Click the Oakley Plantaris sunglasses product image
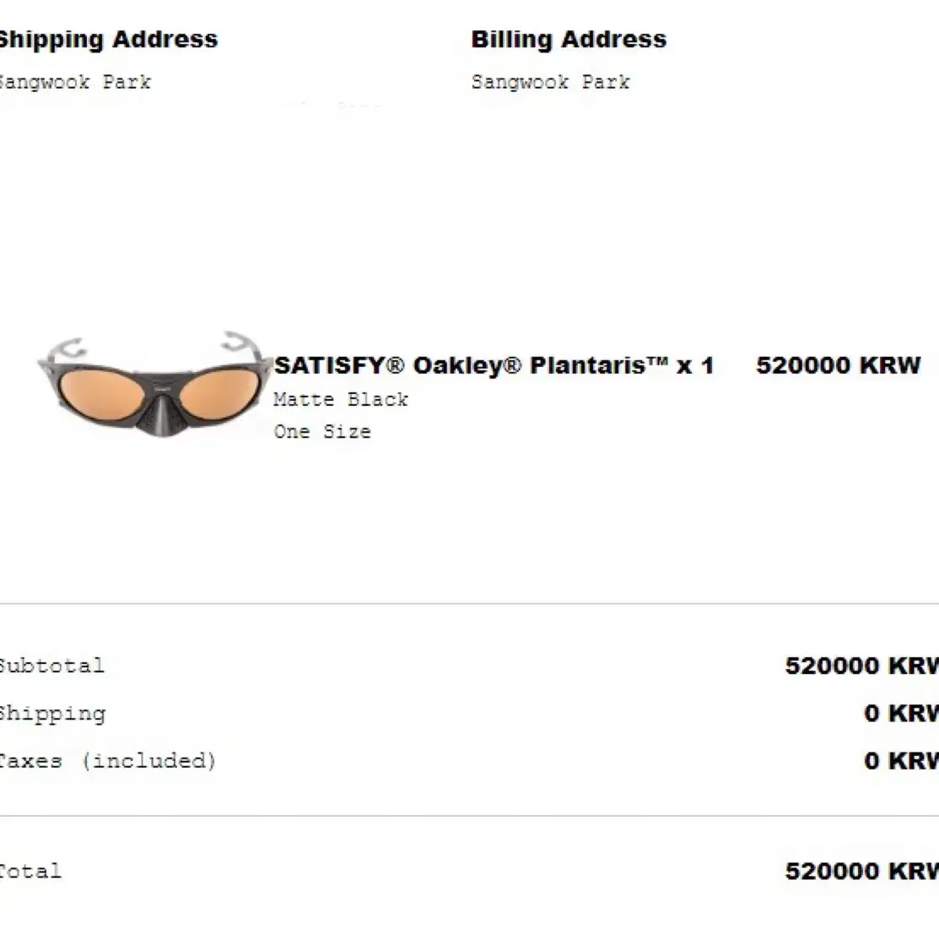This screenshot has height=939, width=939. click(154, 384)
